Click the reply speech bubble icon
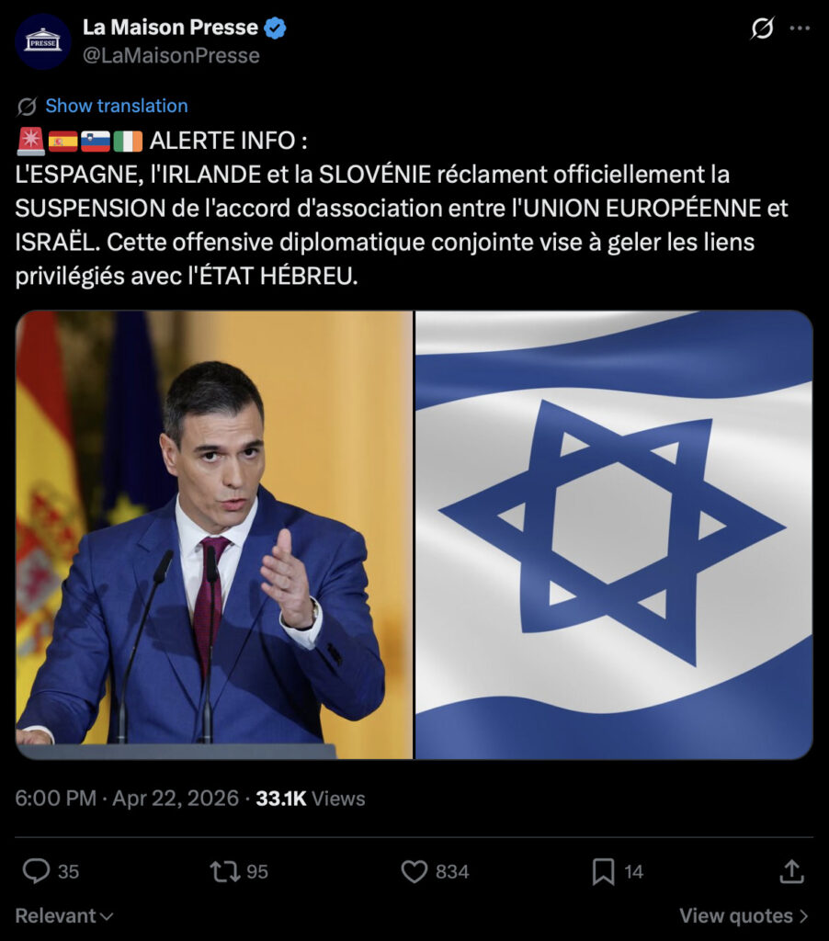This screenshot has width=829, height=941. pos(36,871)
